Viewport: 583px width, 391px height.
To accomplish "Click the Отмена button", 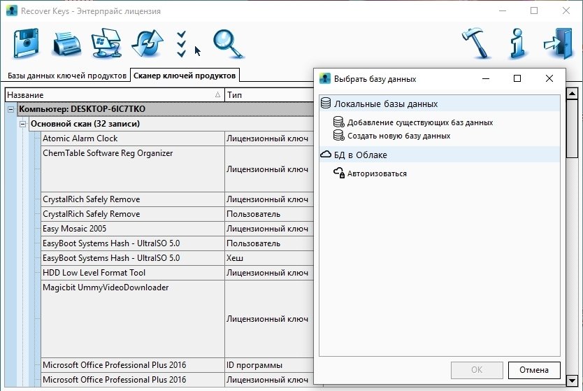I will [x=534, y=370].
